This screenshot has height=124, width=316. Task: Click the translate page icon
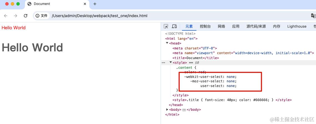[x=313, y=16]
